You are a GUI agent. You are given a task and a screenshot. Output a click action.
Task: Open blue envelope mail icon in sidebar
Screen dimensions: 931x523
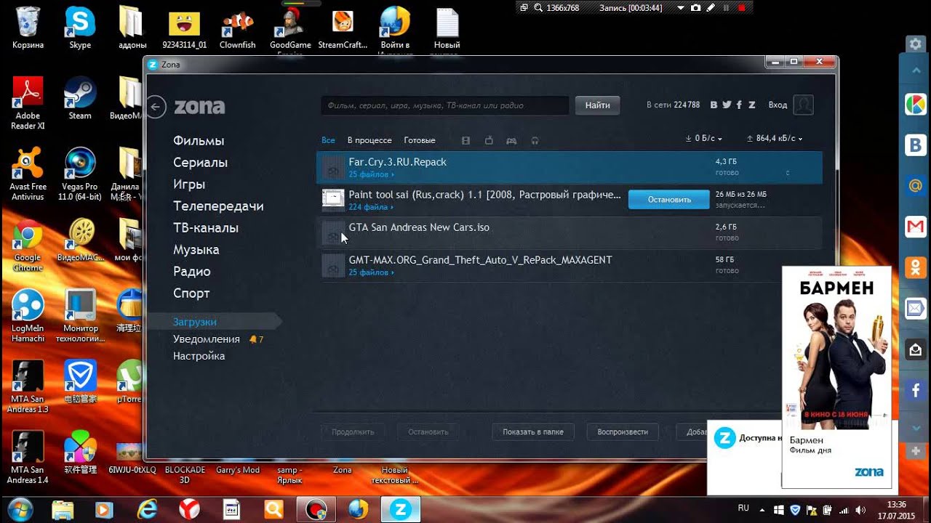coord(915,309)
